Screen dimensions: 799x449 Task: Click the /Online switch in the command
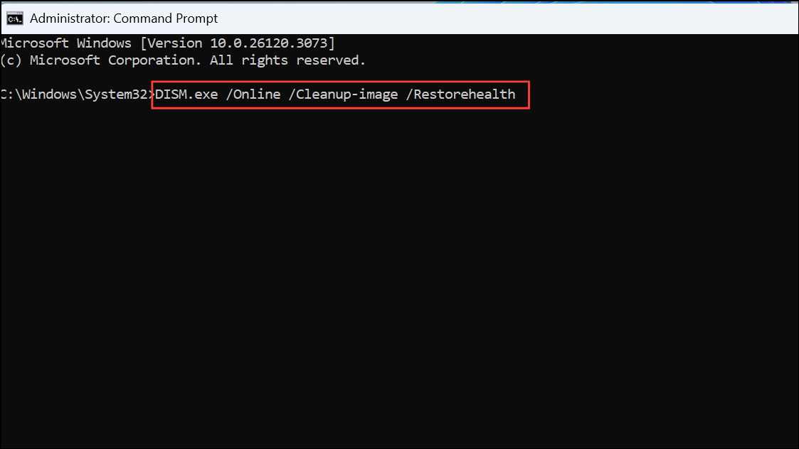[254, 94]
